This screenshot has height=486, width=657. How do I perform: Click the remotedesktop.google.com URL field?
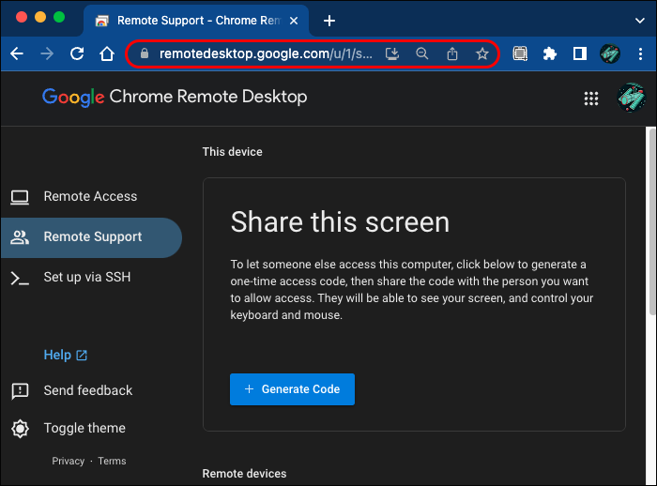click(x=266, y=53)
